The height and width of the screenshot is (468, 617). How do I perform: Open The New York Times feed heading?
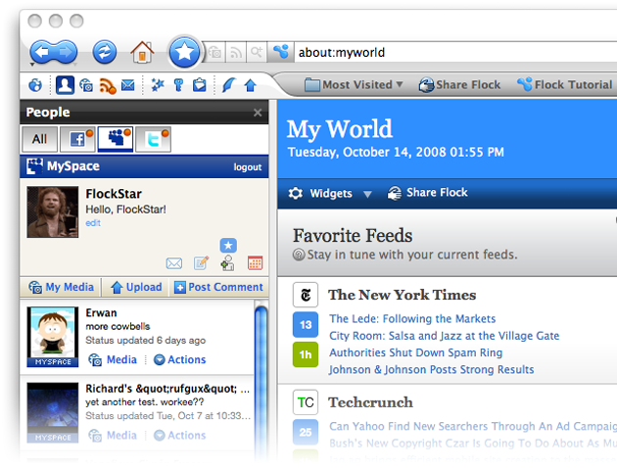[x=403, y=295]
